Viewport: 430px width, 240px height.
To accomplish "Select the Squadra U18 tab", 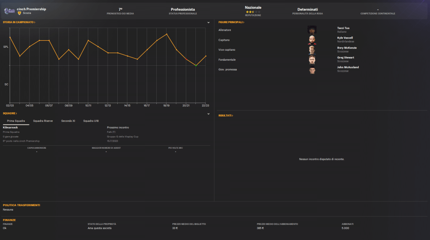I will click(x=91, y=121).
